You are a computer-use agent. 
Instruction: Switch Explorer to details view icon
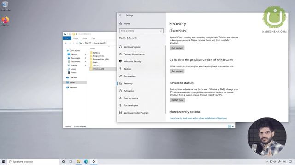[230, 126]
